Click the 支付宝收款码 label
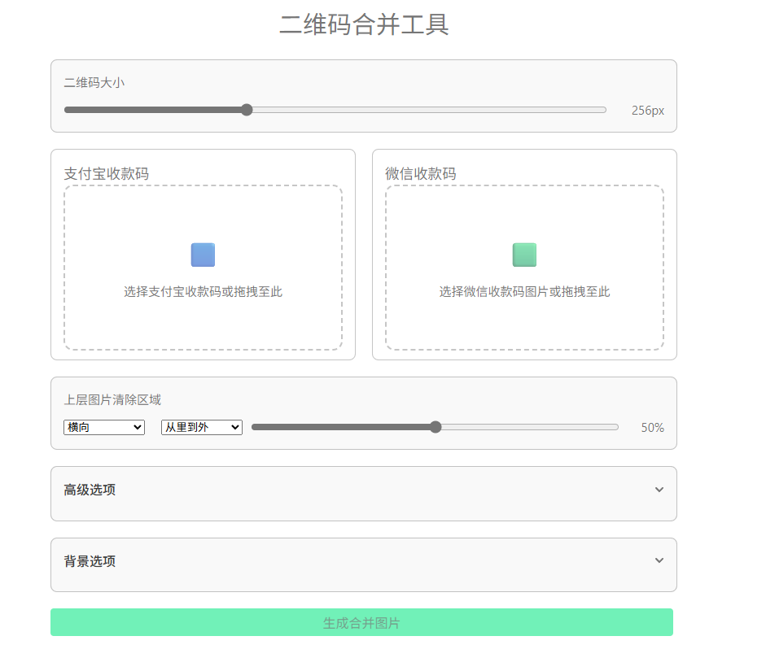766x671 pixels. click(107, 173)
